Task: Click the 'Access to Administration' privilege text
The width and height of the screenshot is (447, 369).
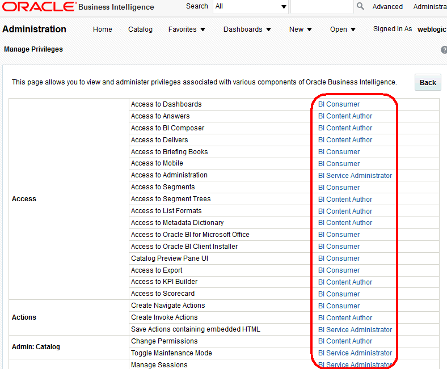Action: pyautogui.click(x=169, y=175)
